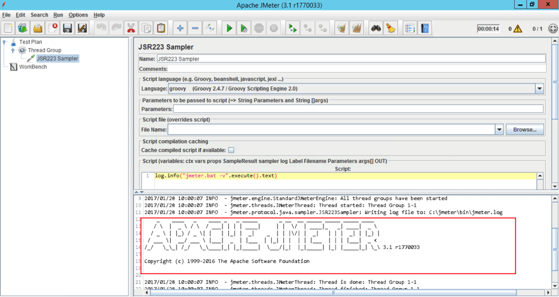The width and height of the screenshot is (559, 297).
Task: Click the Save As toolbar icon
Action: [x=83, y=28]
